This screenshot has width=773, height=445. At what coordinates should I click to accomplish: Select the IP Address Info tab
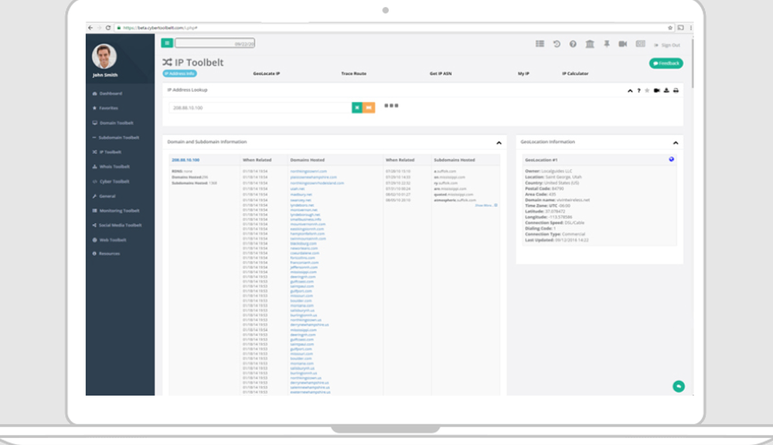179,73
